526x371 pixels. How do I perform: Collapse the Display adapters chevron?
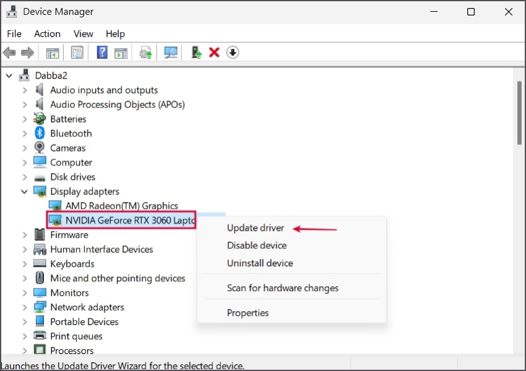pos(24,192)
